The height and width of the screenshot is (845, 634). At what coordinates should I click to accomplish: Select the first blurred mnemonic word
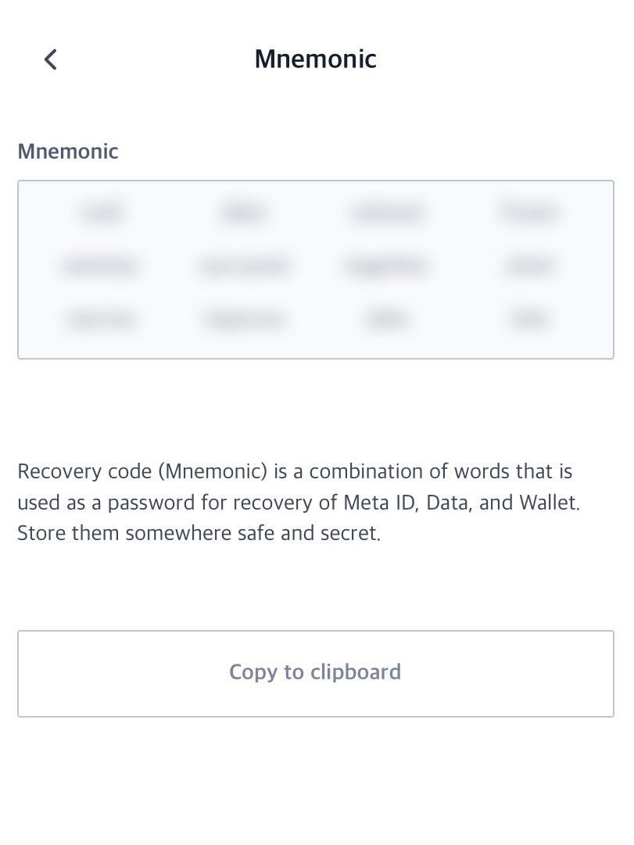(x=102, y=213)
